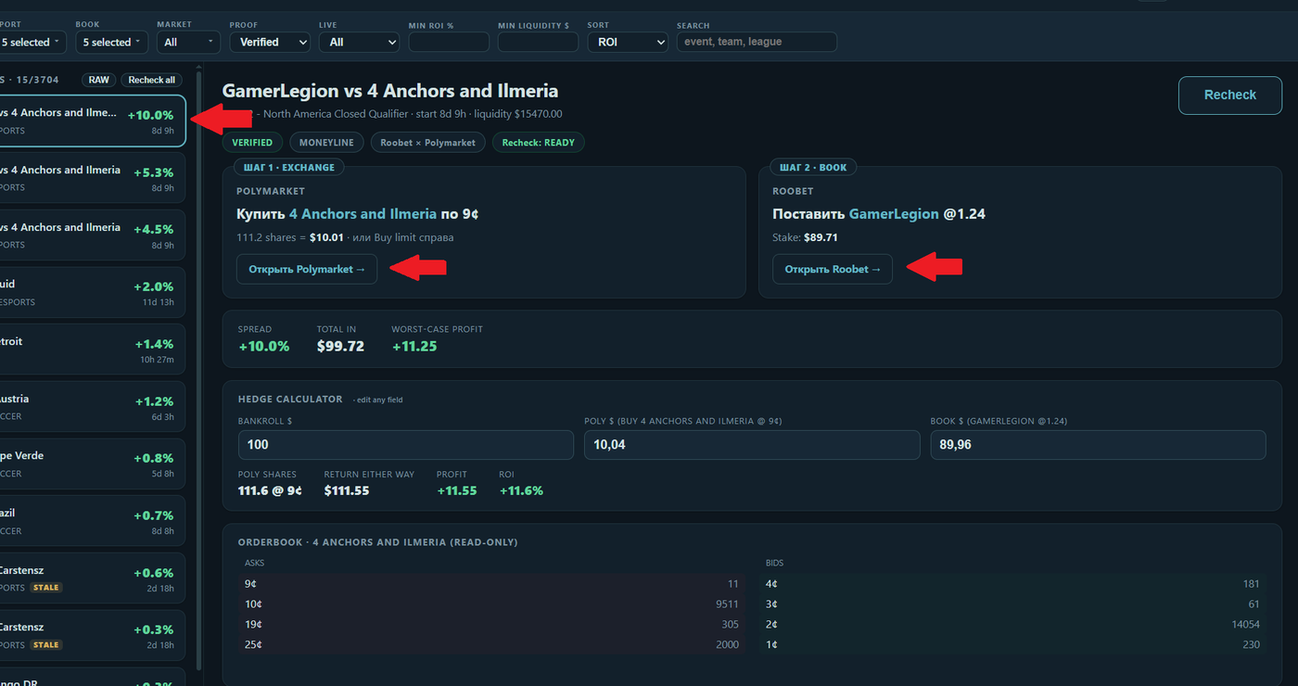Image resolution: width=1298 pixels, height=686 pixels.
Task: Click the 19¢ ask row in orderbook
Action: [x=491, y=625]
